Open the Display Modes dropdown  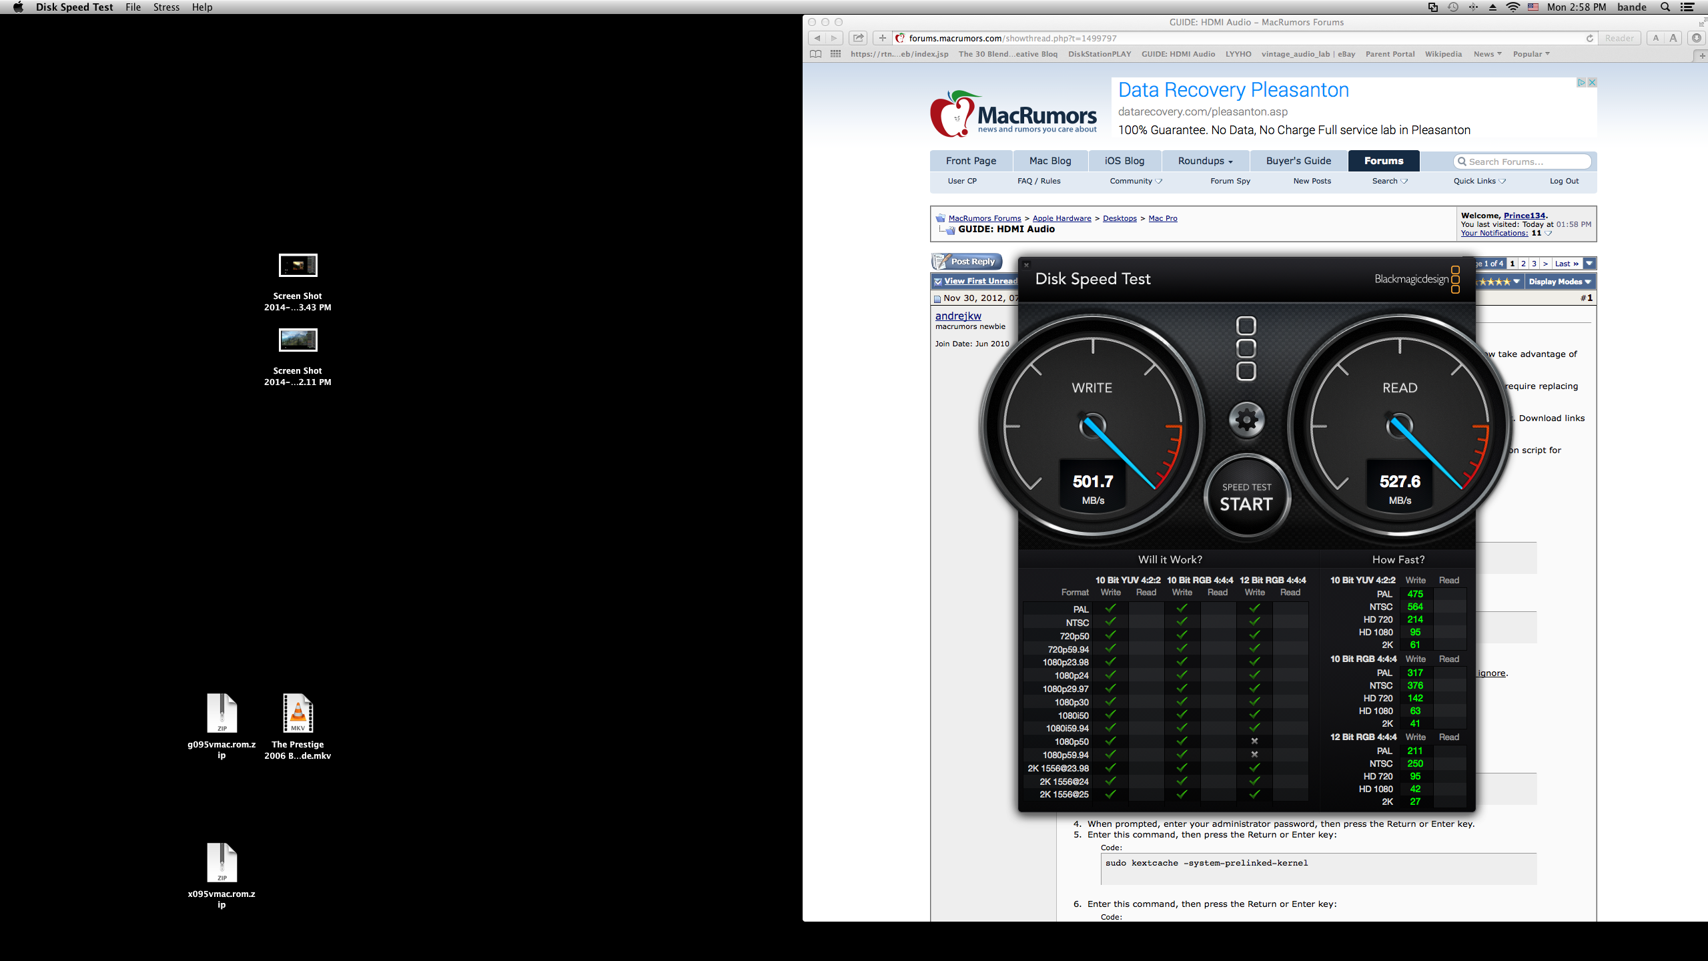[x=1559, y=282]
